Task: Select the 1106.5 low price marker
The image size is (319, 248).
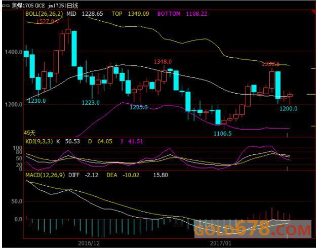Action: pyautogui.click(x=222, y=134)
